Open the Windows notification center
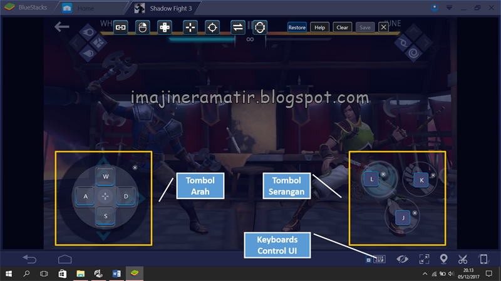This screenshot has height=281, width=501. [489, 274]
